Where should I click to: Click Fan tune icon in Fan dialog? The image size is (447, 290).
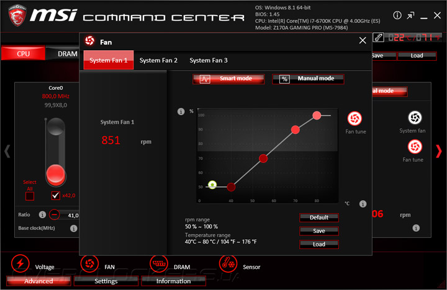coord(354,118)
